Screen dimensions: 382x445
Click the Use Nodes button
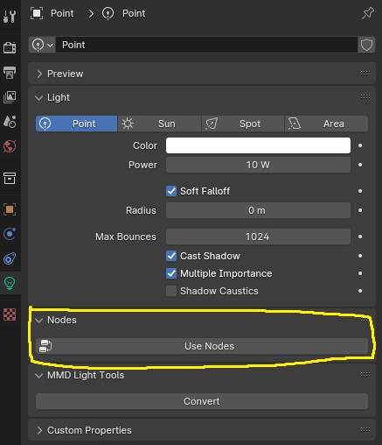point(202,346)
